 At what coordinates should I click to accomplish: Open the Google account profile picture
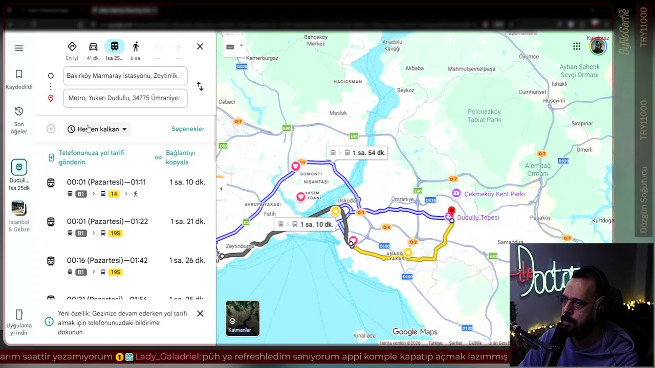tap(598, 47)
